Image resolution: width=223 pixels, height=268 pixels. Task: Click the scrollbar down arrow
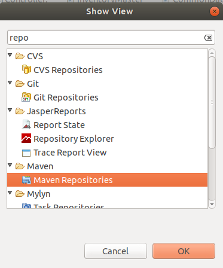click(x=212, y=205)
